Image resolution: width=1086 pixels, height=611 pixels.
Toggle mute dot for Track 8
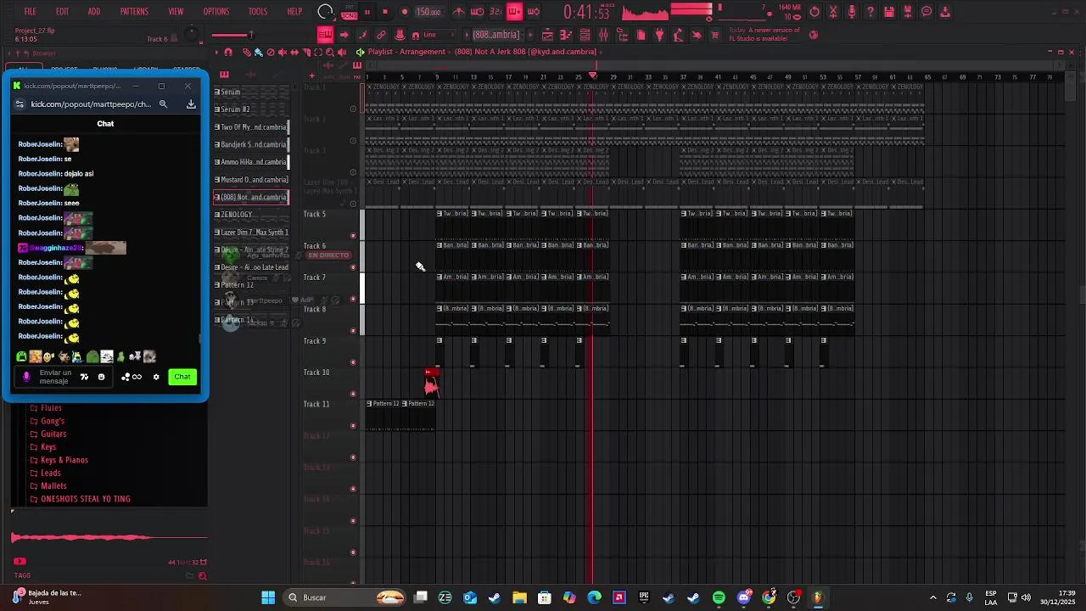click(353, 331)
